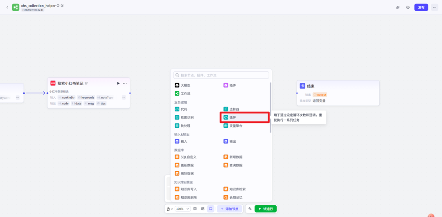Add a 大模型 node
Screen dimensions: 442x217
pyautogui.click(x=185, y=85)
